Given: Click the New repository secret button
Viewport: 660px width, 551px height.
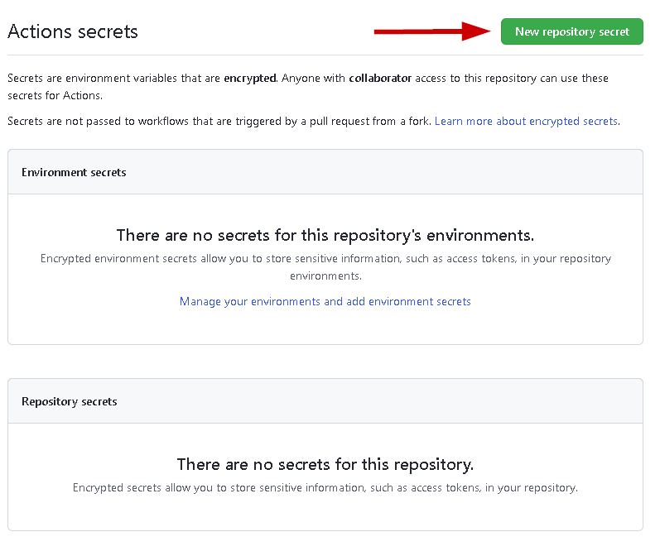Looking at the screenshot, I should 571,31.
